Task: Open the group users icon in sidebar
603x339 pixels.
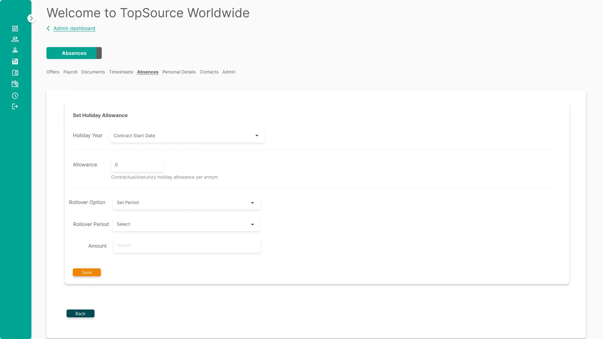Action: 15,39
